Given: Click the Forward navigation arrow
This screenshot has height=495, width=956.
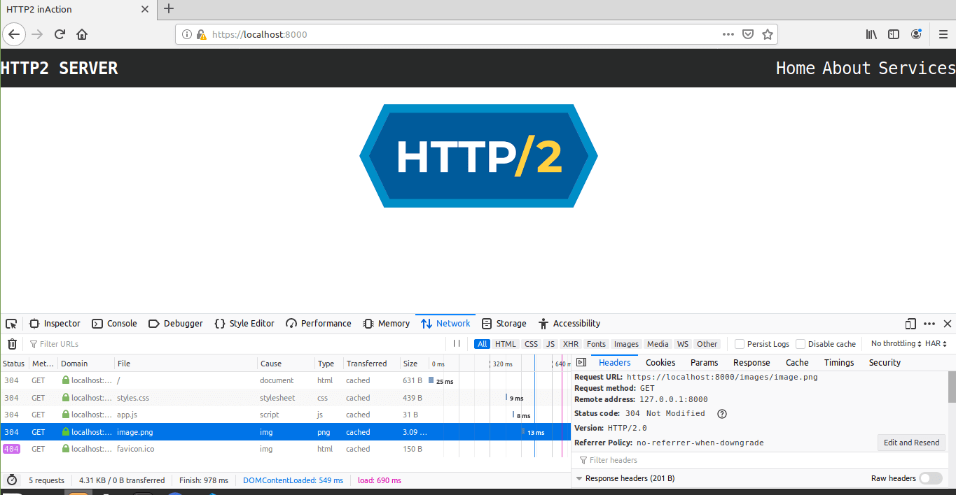Looking at the screenshot, I should pos(37,34).
